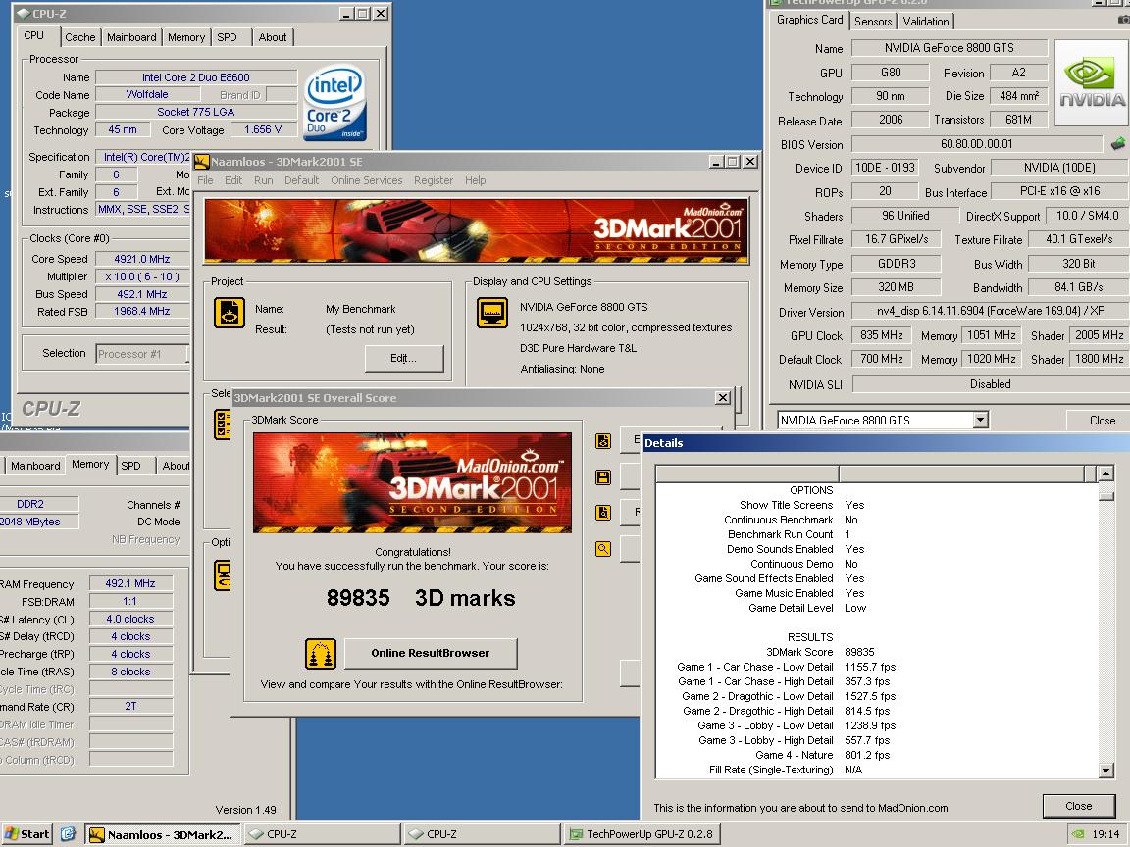
Task: Select SPD tab in lower CPU-Z window
Action: click(131, 466)
